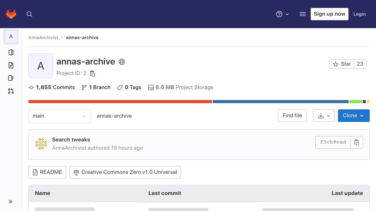Viewport: 376px width, 211px height.
Task: Open Project information sidebar icon
Action: point(11,52)
